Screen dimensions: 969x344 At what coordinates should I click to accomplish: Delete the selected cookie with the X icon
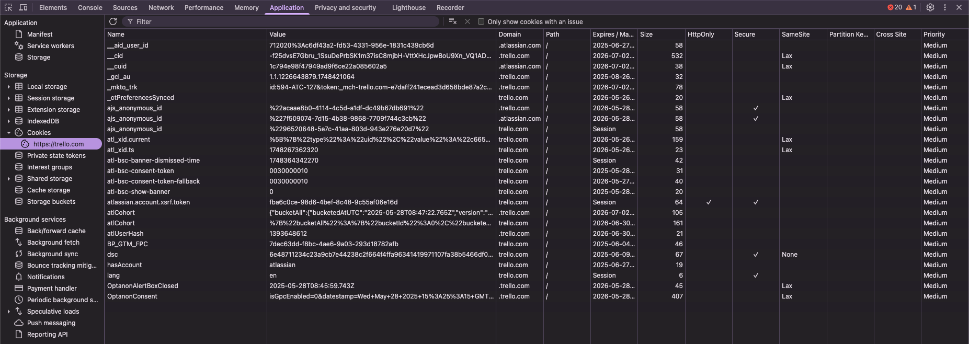468,21
